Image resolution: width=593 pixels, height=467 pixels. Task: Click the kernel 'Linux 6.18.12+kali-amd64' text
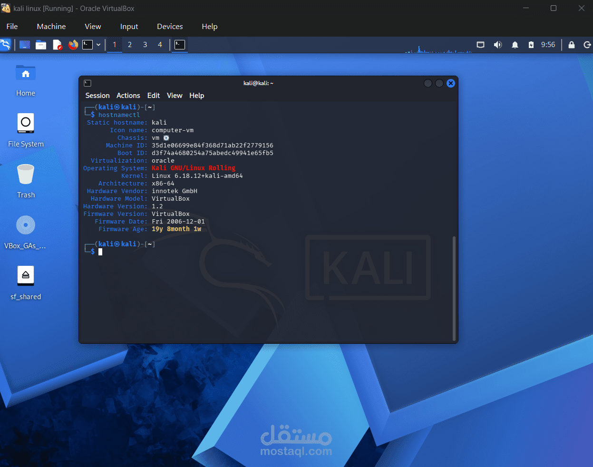(197, 176)
